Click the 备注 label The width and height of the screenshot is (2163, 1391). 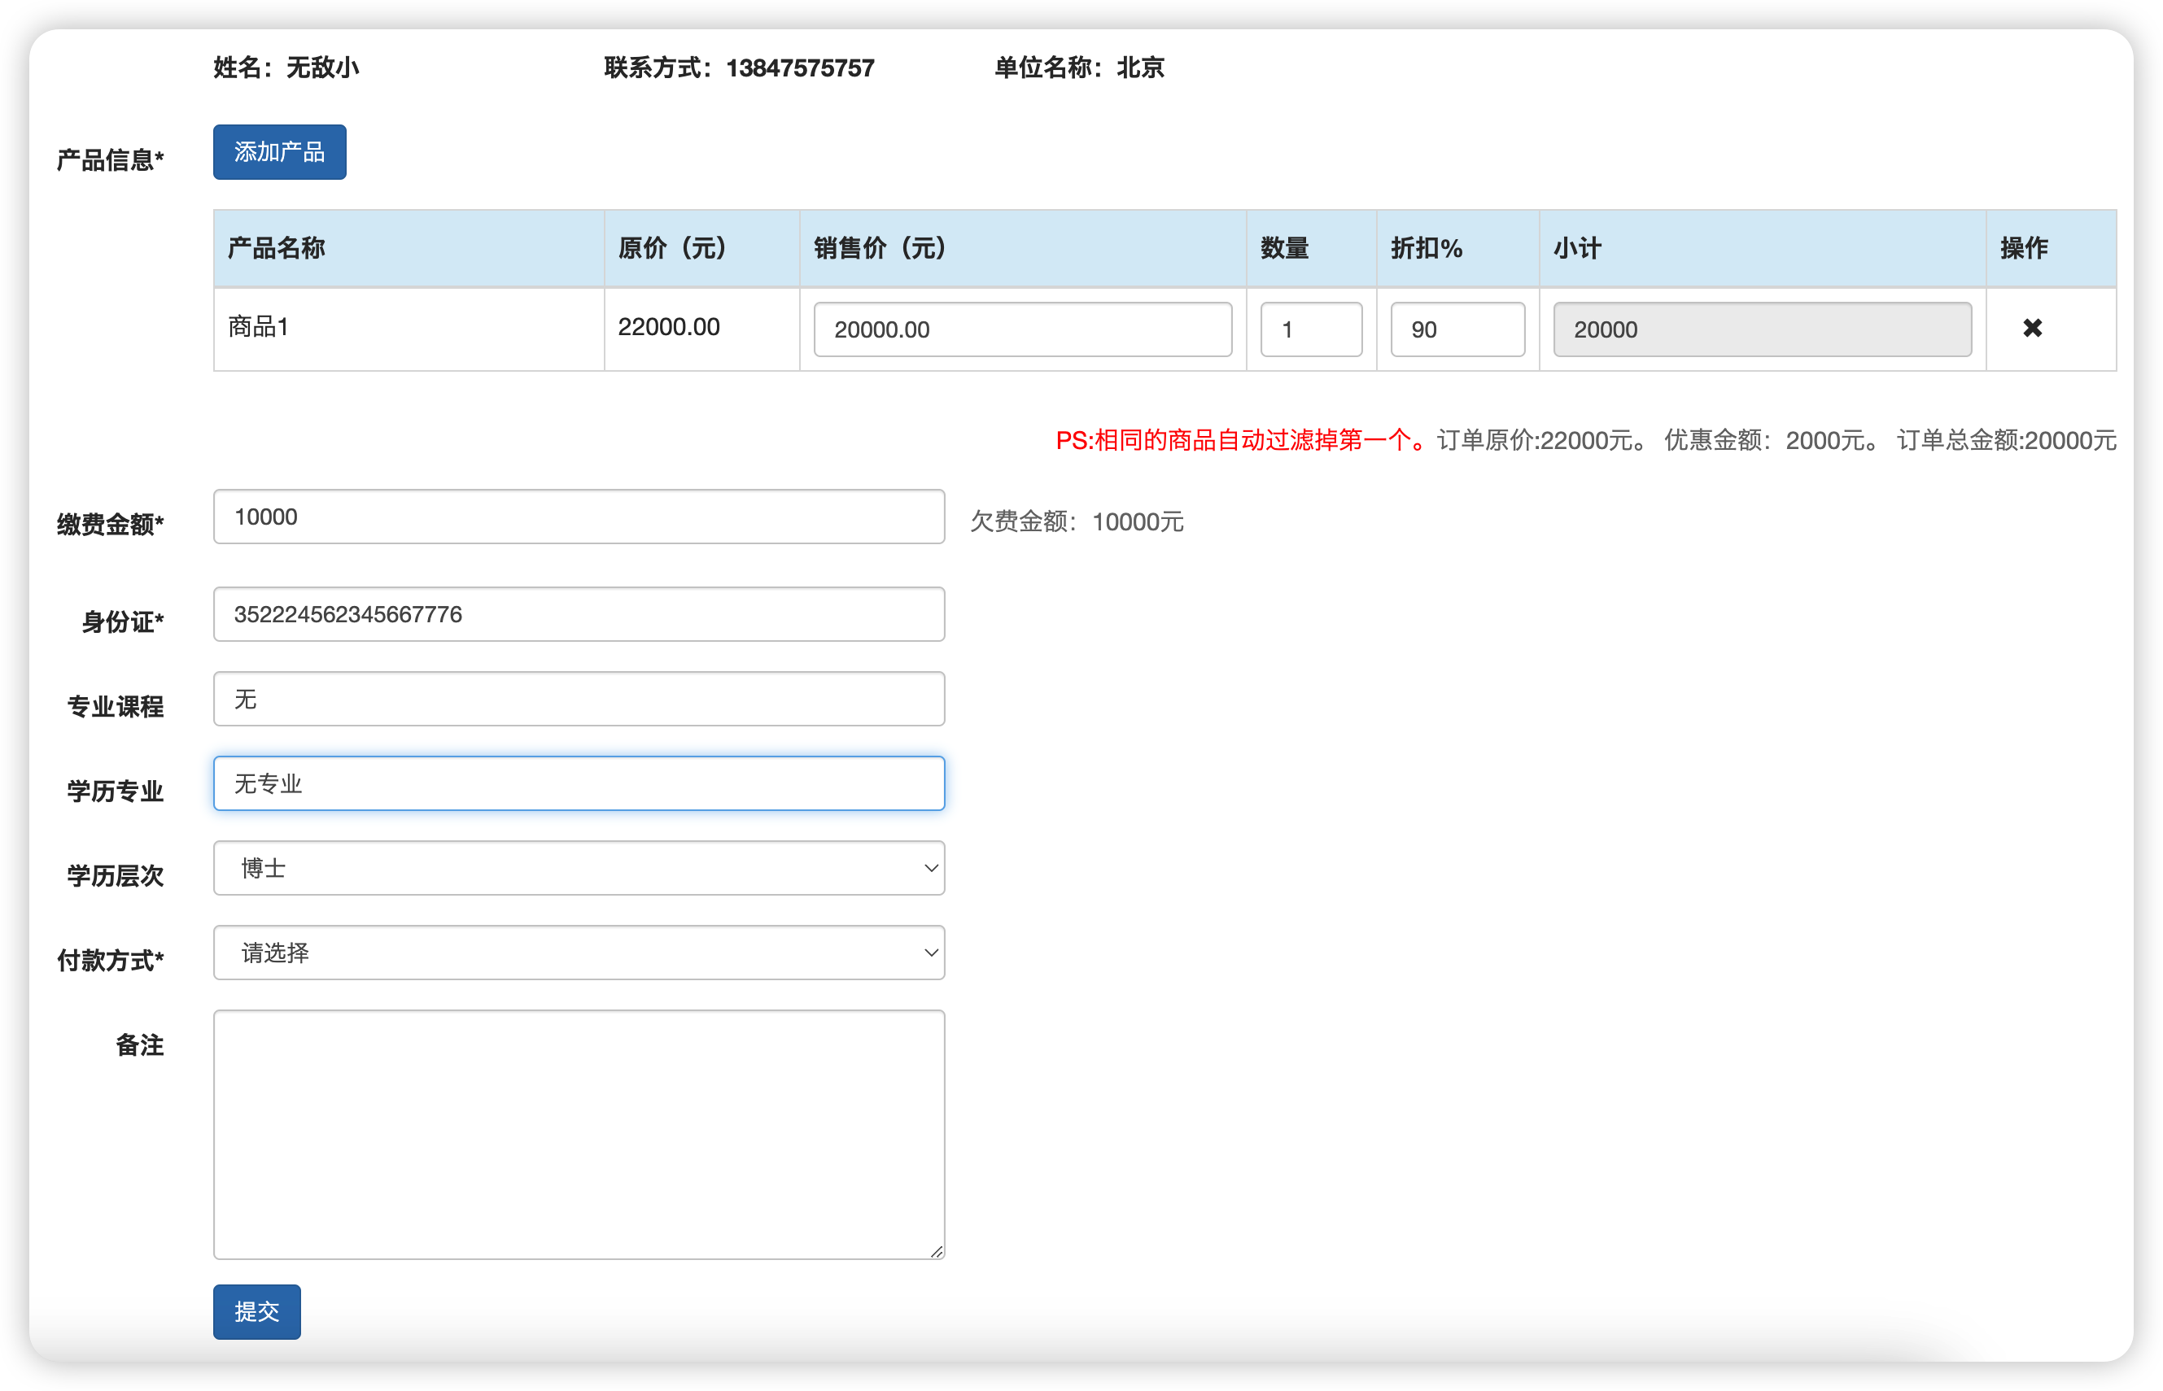pyautogui.click(x=140, y=1045)
